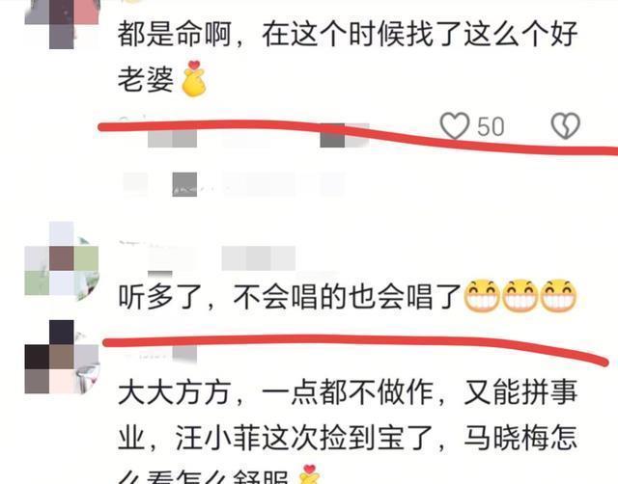Open the blurred username above 听多了 comment
Viewport: 618px width, 484px height.
221,258
